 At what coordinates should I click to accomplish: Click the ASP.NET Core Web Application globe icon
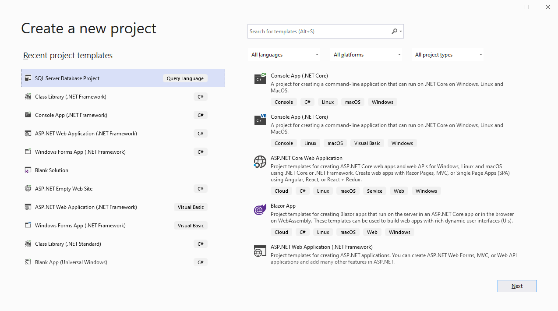[x=260, y=162]
